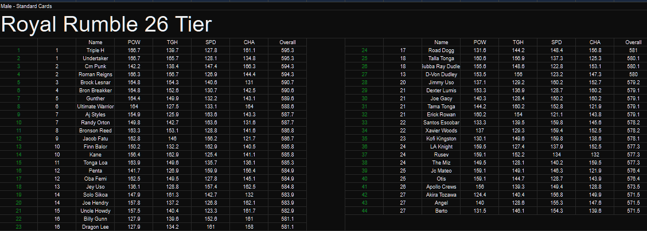The height and width of the screenshot is (231, 647).
Task: Click the Road Dogg name cell
Action: 441,50
